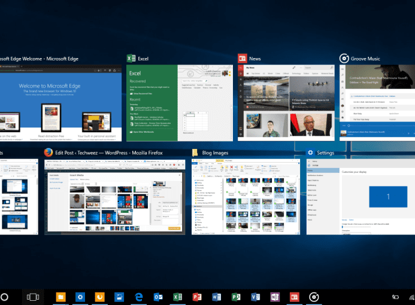Open Orientation dropdown at Settings bottom
The image size is (415, 305).
pyautogui.click(x=356, y=234)
